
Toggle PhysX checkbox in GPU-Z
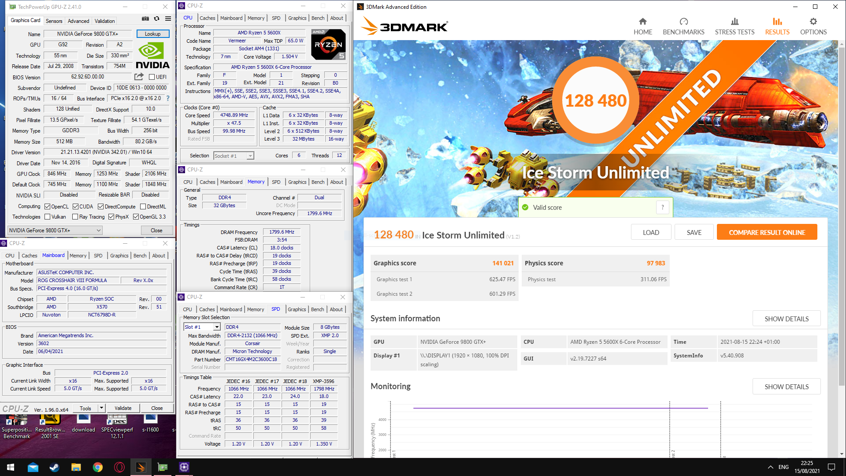[111, 216]
